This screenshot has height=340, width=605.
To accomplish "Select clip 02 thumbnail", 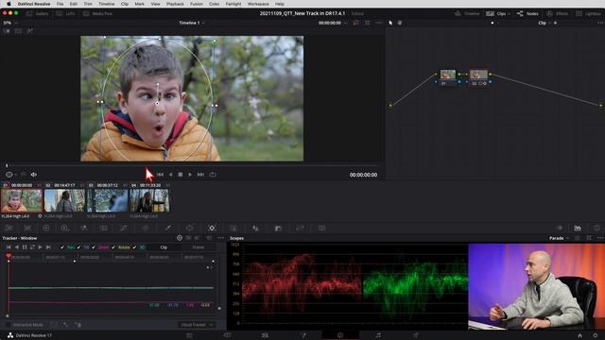I will click(x=64, y=200).
